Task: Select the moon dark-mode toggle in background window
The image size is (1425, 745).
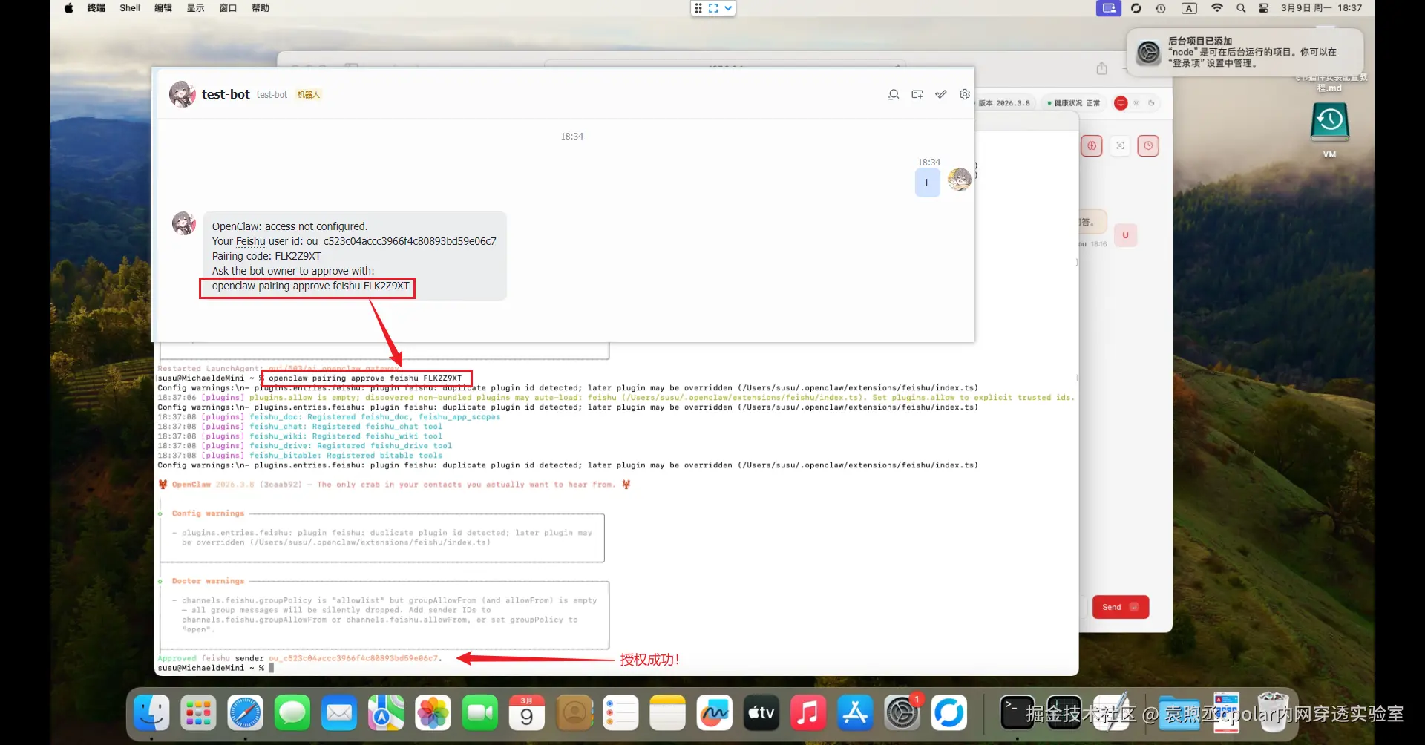Action: point(1152,103)
